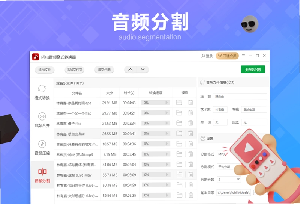Switch to 音频合并 sidebar tab
The height and width of the screenshot is (204, 300).
(x=42, y=120)
